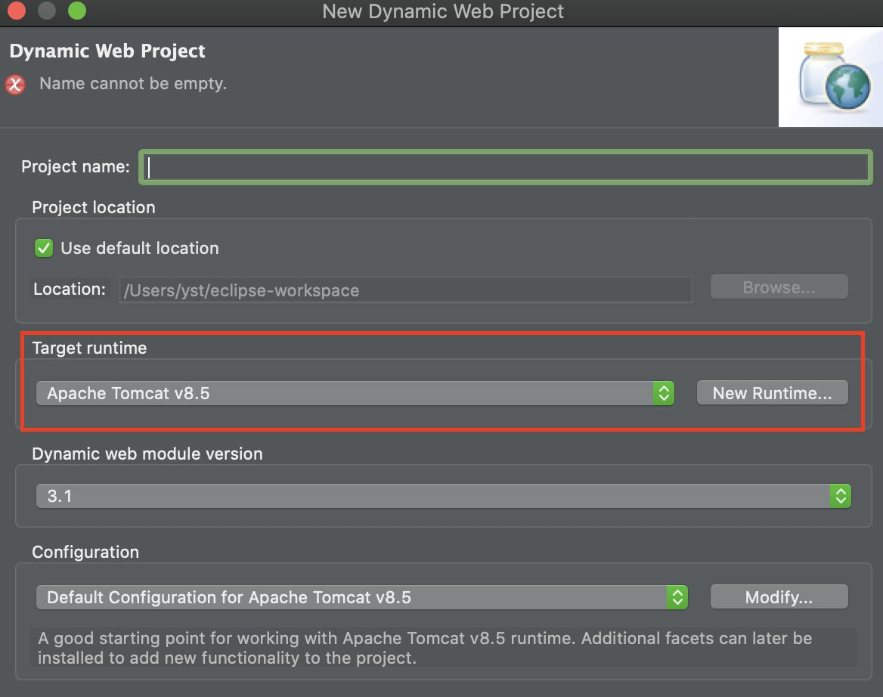Screen dimensions: 883x697
Task: Click the configuration description text about facets
Action: pyautogui.click(x=425, y=648)
